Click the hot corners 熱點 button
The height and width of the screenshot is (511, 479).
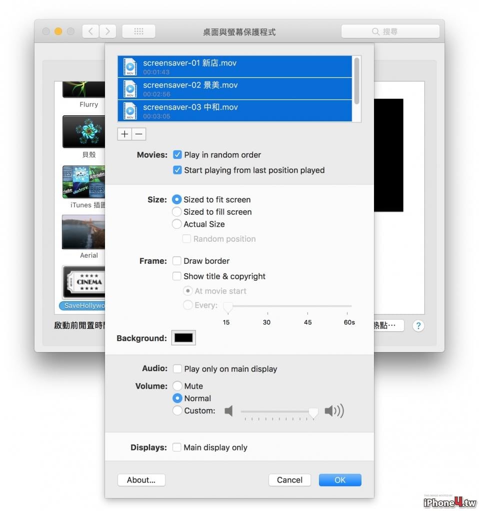[388, 325]
